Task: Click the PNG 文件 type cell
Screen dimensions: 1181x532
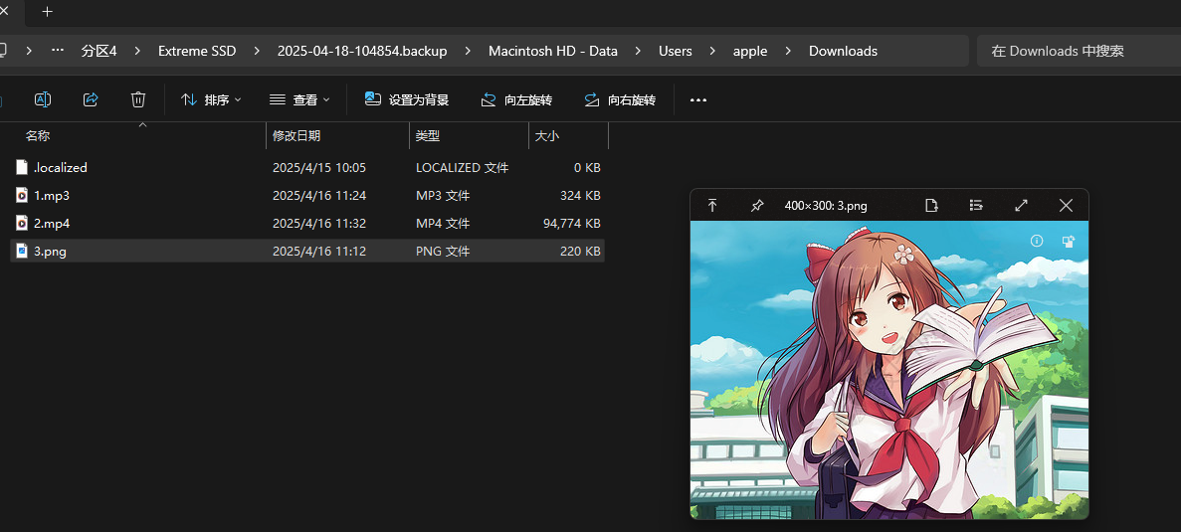Action: tap(443, 252)
